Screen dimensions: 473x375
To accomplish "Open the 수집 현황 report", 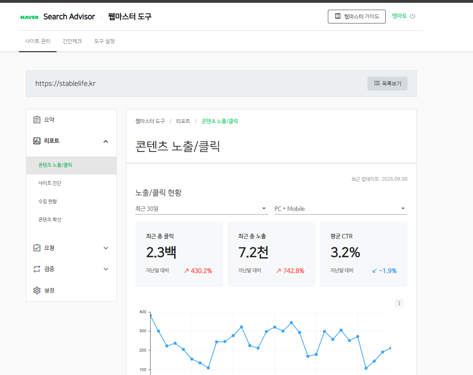I will 48,201.
